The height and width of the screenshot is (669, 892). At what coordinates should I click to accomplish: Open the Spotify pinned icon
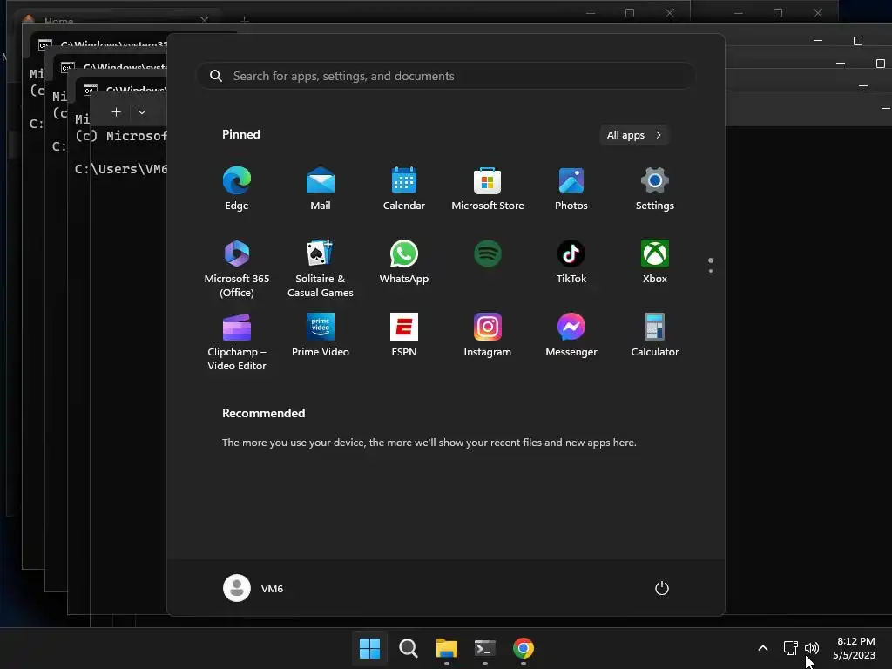coord(488,253)
